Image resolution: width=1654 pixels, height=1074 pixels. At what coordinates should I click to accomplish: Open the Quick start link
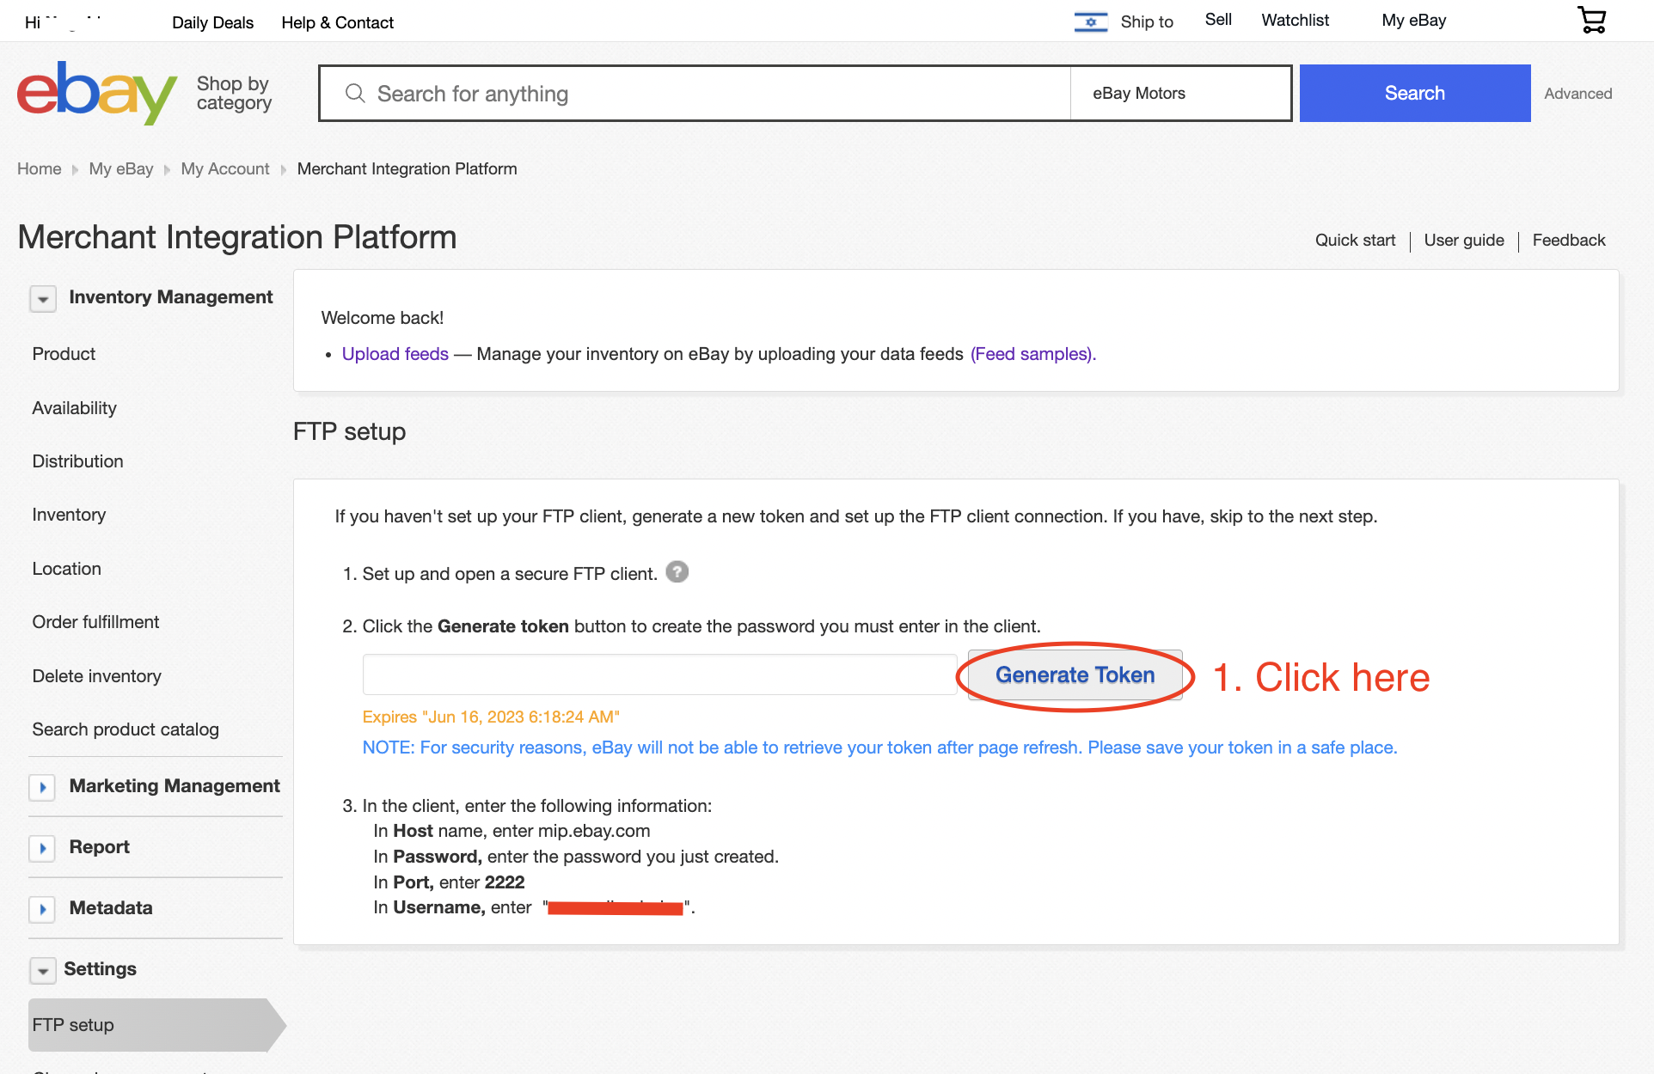click(x=1355, y=241)
